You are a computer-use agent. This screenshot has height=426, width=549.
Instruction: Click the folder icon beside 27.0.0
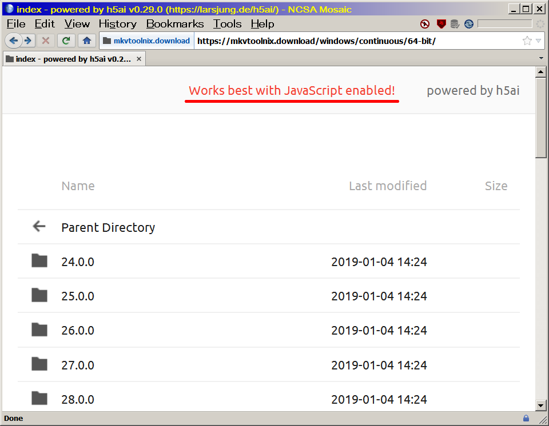pos(39,364)
